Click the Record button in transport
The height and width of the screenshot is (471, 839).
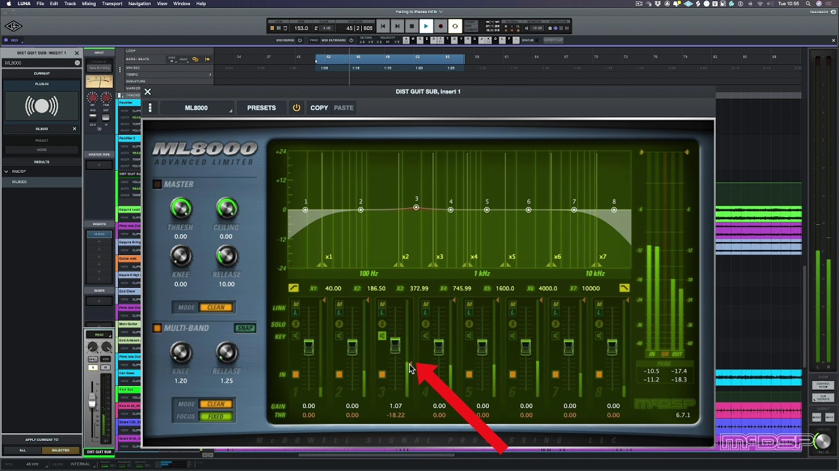point(440,26)
